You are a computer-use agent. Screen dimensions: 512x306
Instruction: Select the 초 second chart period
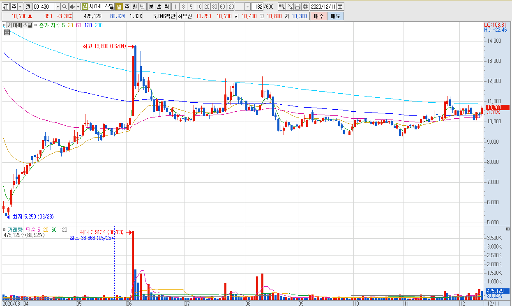click(159, 7)
